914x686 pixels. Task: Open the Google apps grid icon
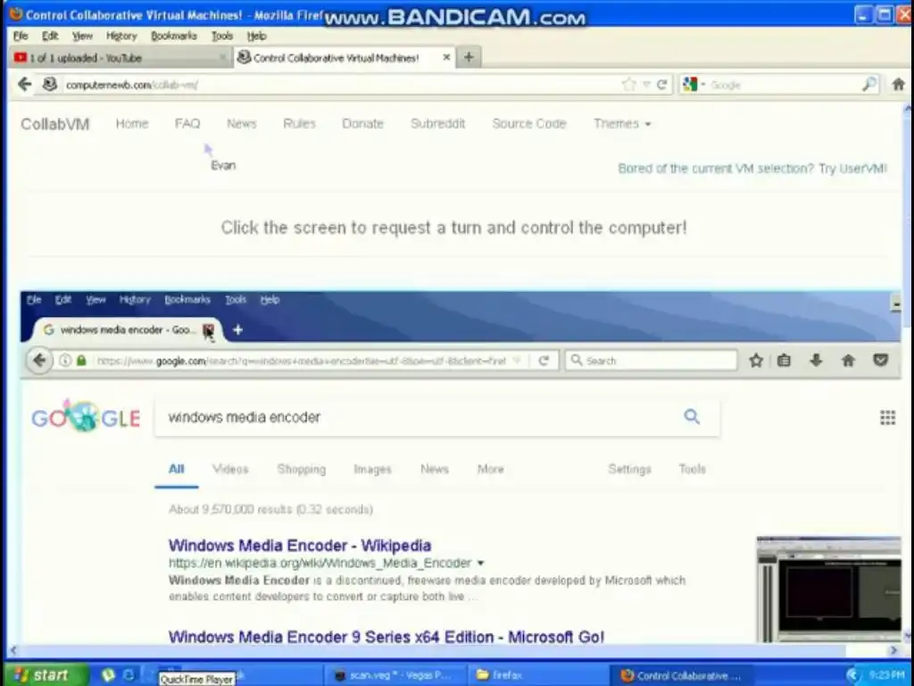pyautogui.click(x=887, y=417)
